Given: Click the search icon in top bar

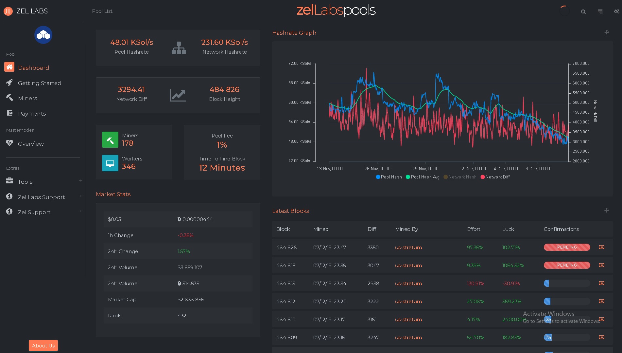Looking at the screenshot, I should [x=583, y=12].
